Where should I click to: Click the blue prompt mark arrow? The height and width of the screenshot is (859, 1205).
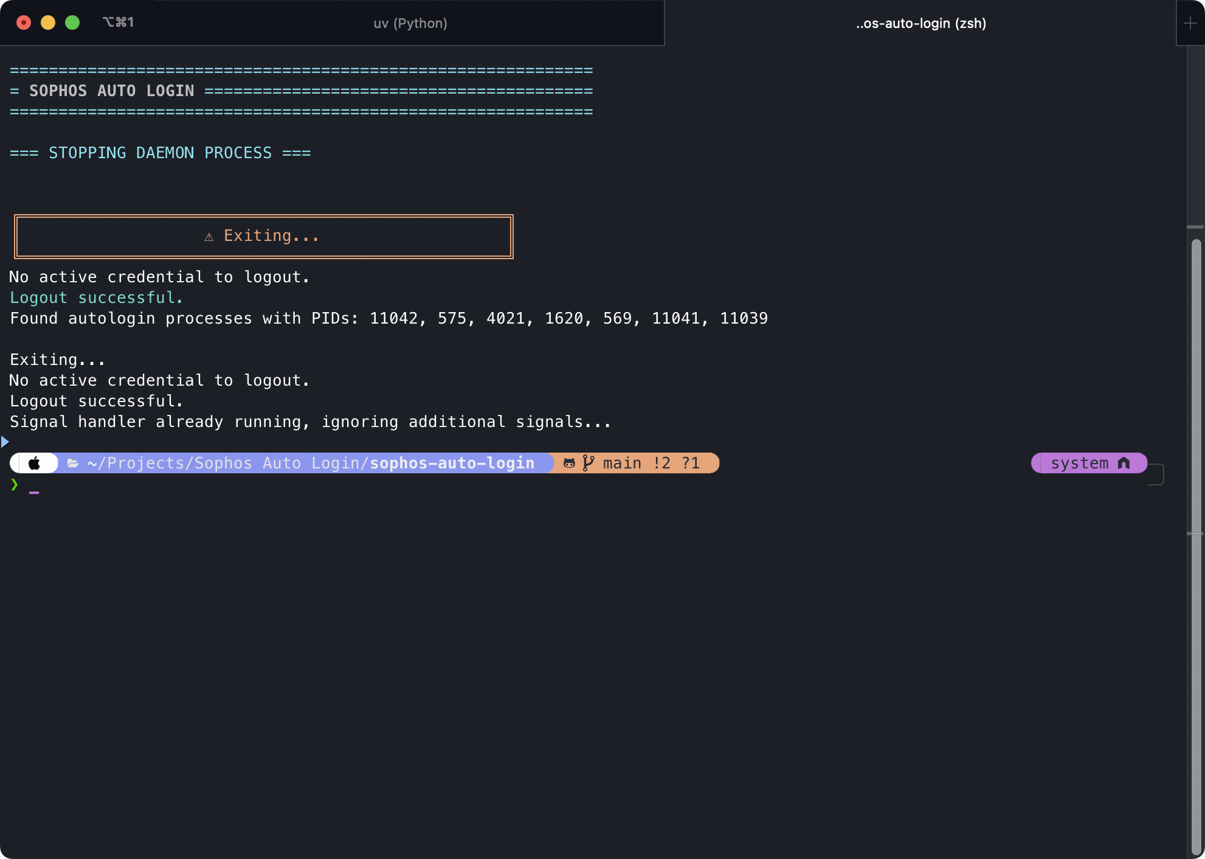5,442
